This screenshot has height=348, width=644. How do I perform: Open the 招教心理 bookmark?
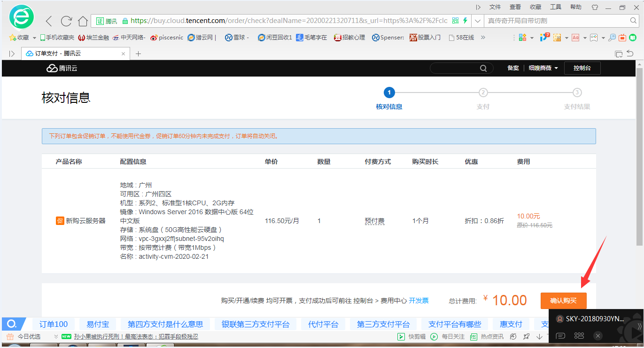349,38
